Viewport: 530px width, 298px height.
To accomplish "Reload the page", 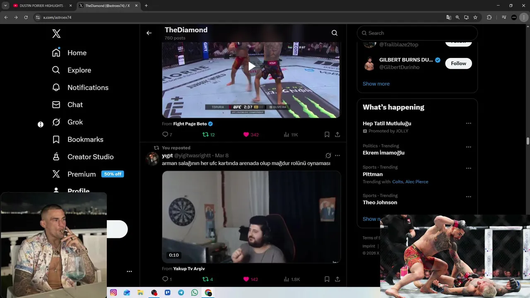I will click(x=26, y=17).
